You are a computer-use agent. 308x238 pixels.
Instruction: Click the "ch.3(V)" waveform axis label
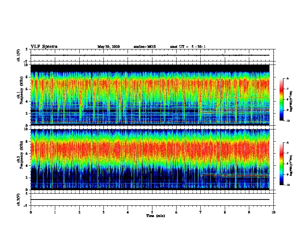click(x=19, y=199)
